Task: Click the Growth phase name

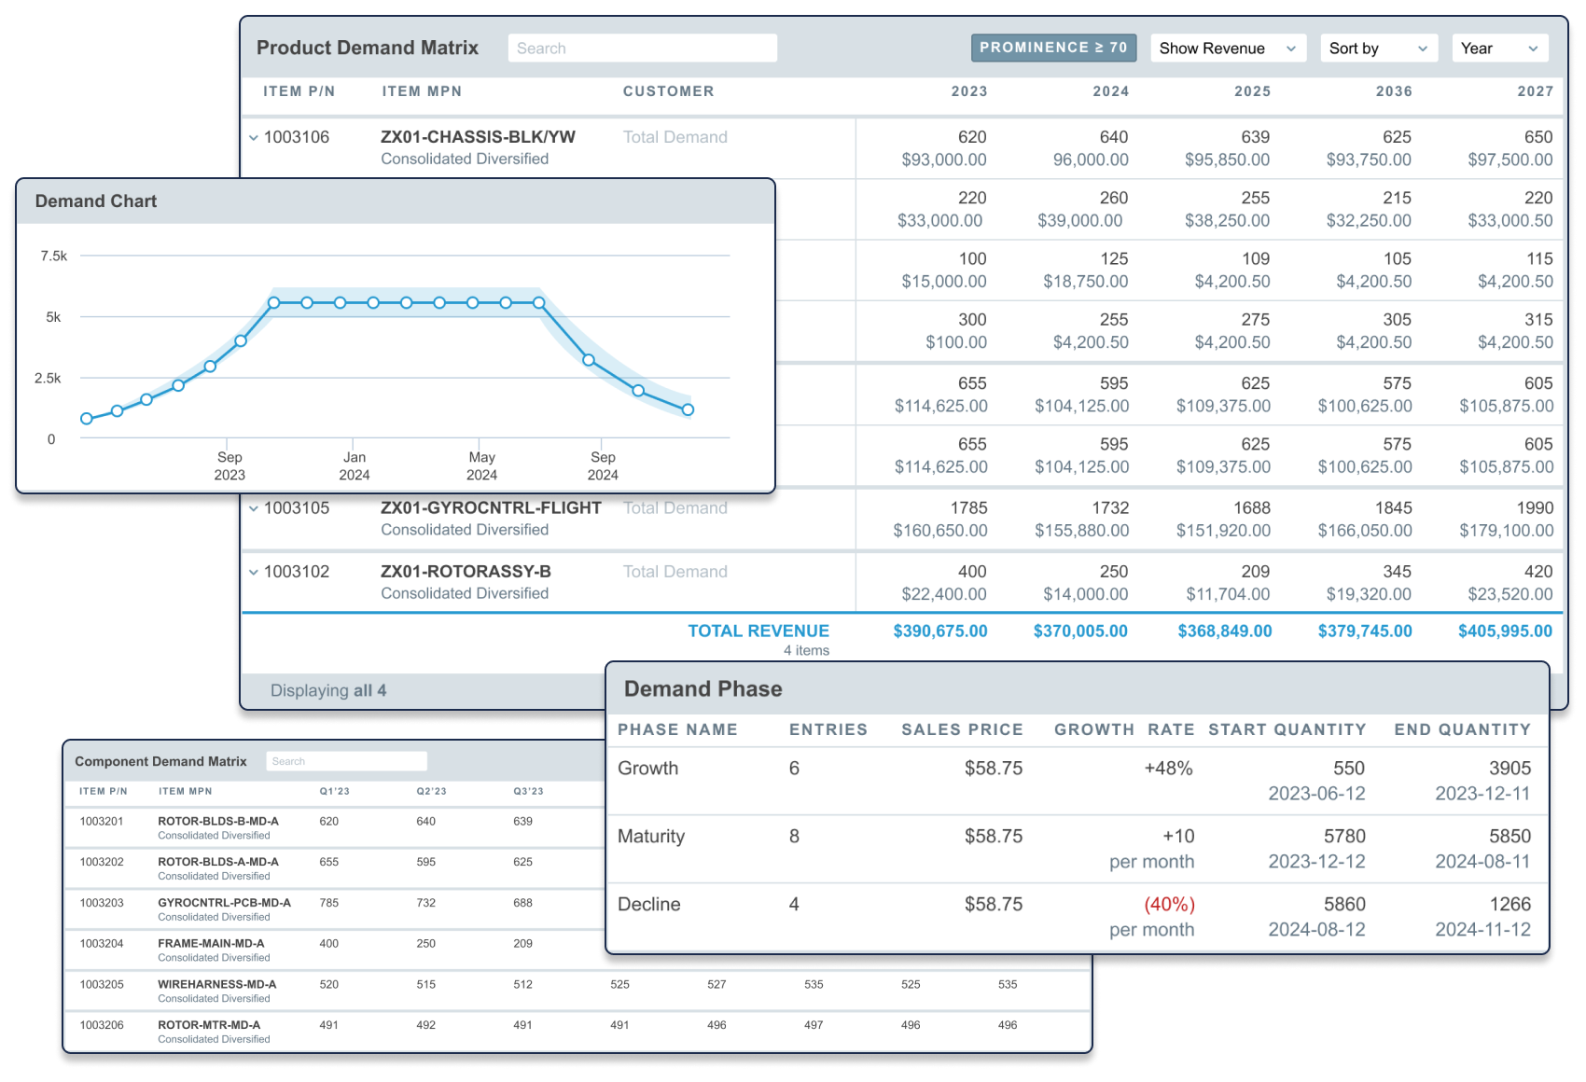Action: pos(647,769)
